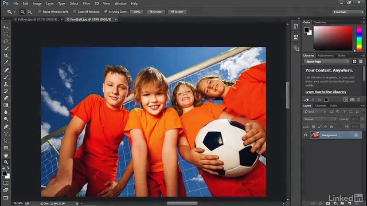Open the Normal blend mode dropdown

pyautogui.click(x=320, y=119)
